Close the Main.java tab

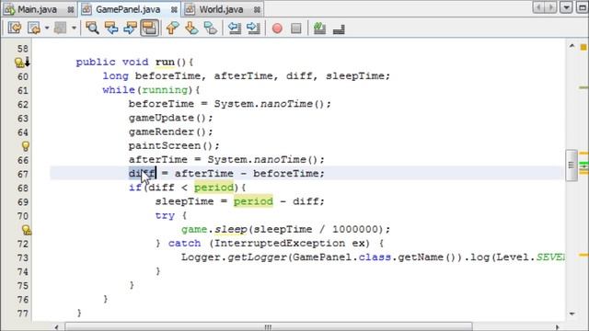pos(70,10)
